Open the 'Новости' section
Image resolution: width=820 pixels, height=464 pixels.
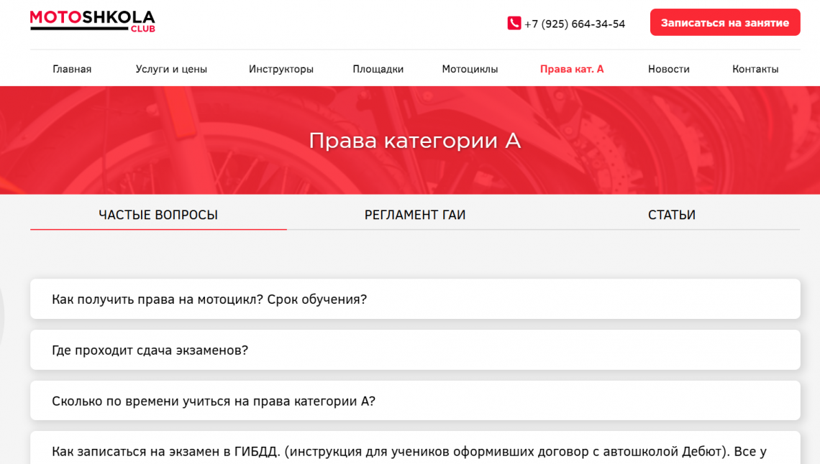pyautogui.click(x=668, y=69)
